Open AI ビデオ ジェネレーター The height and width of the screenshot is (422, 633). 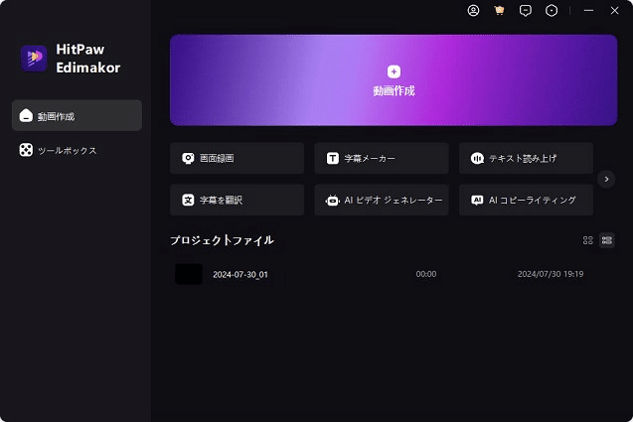382,200
